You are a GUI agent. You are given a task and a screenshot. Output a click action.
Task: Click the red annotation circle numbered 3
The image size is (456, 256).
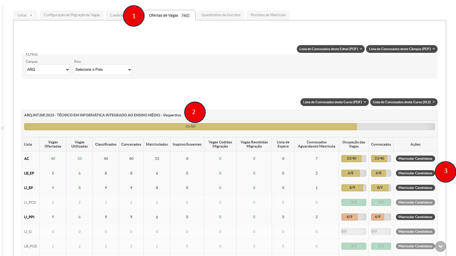pos(445,172)
